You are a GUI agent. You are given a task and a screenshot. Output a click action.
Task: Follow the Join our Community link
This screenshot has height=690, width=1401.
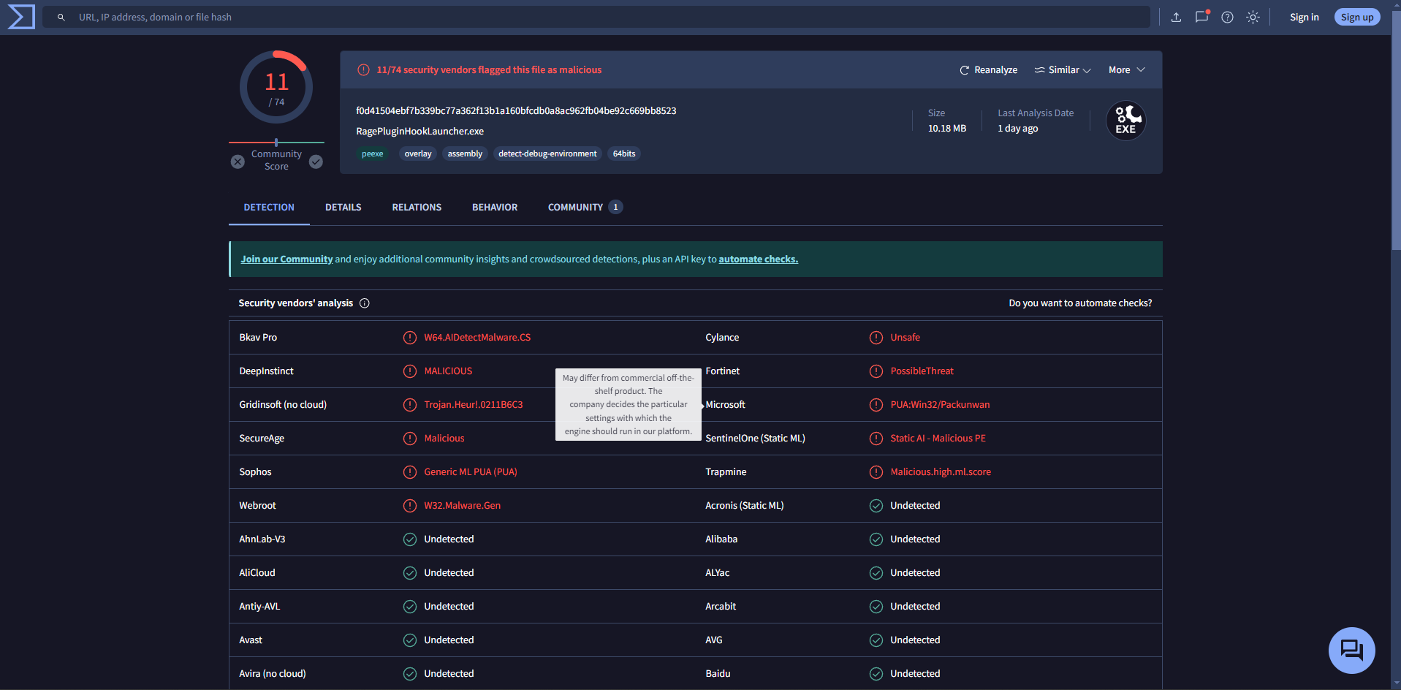click(x=286, y=259)
